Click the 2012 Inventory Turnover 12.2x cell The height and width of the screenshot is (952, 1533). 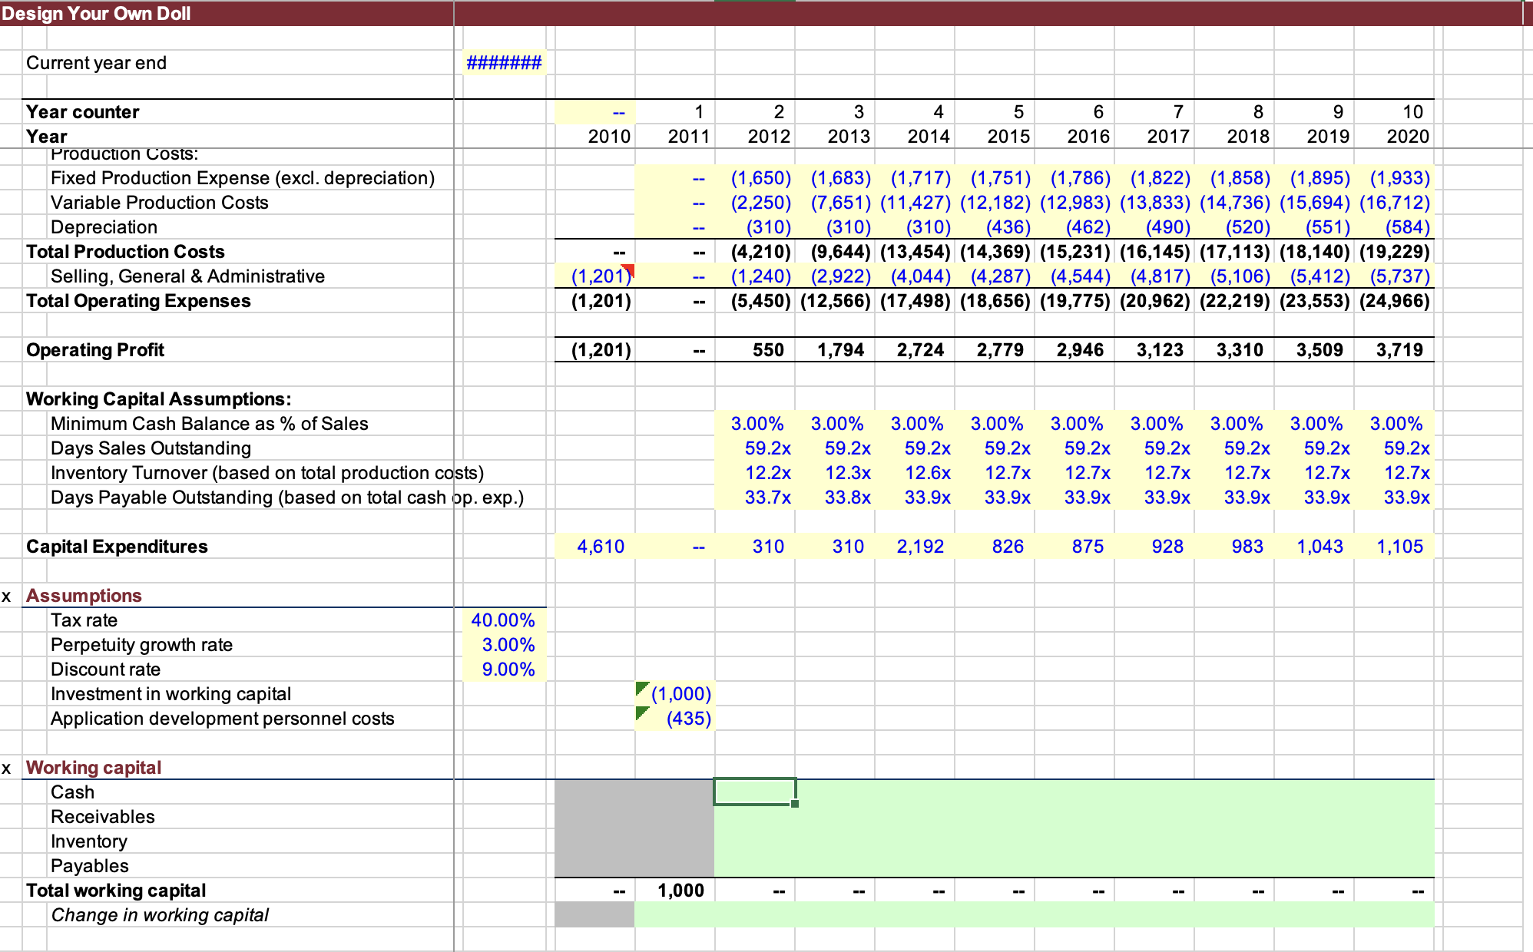[x=767, y=473]
